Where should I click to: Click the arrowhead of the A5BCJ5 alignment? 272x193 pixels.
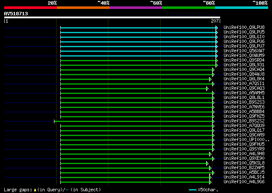213,173
